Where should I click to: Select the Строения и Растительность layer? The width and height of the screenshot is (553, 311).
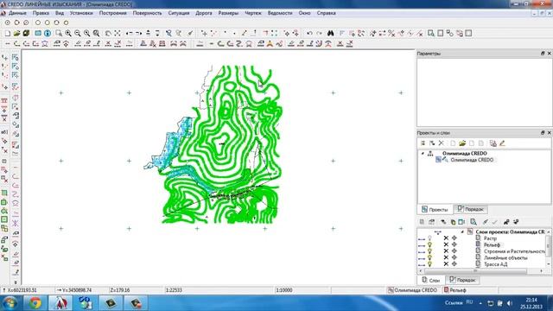point(514,251)
